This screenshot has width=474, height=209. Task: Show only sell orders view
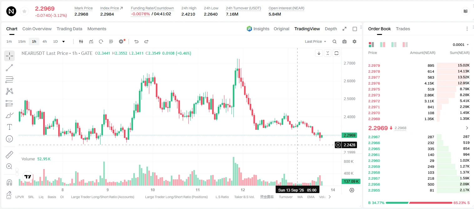[405, 45]
